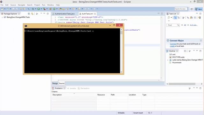
Task: Click the New Java Class green icon
Action: 54,9
